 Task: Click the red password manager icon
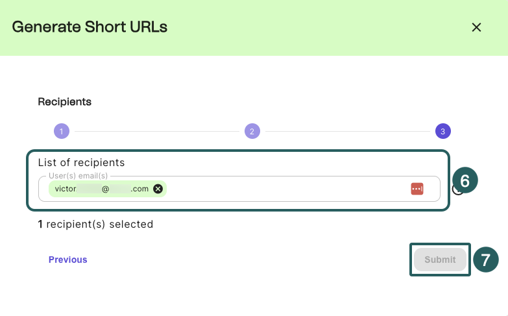[417, 188]
